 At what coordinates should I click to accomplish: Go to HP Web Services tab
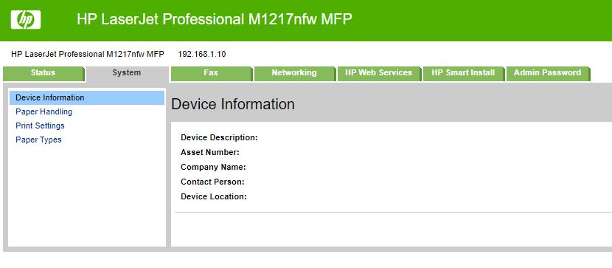click(x=378, y=73)
